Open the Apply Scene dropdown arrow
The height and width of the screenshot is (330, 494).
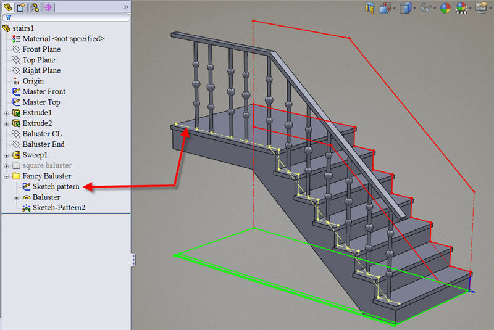click(x=471, y=9)
